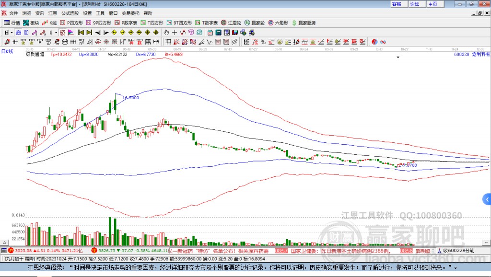Open the 行情 market quotes view

pyautogui.click(x=12, y=23)
